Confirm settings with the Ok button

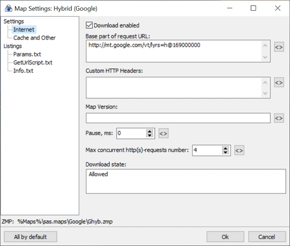pos(225,237)
